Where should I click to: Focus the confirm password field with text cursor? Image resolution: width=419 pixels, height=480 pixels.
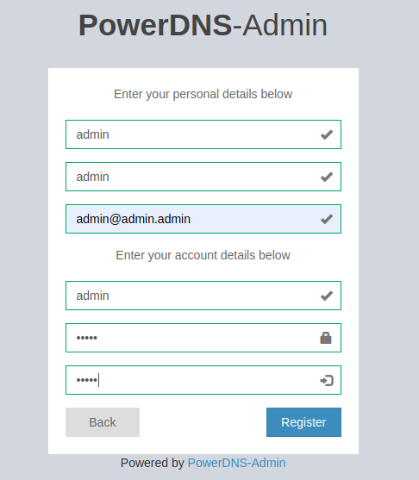point(203,380)
